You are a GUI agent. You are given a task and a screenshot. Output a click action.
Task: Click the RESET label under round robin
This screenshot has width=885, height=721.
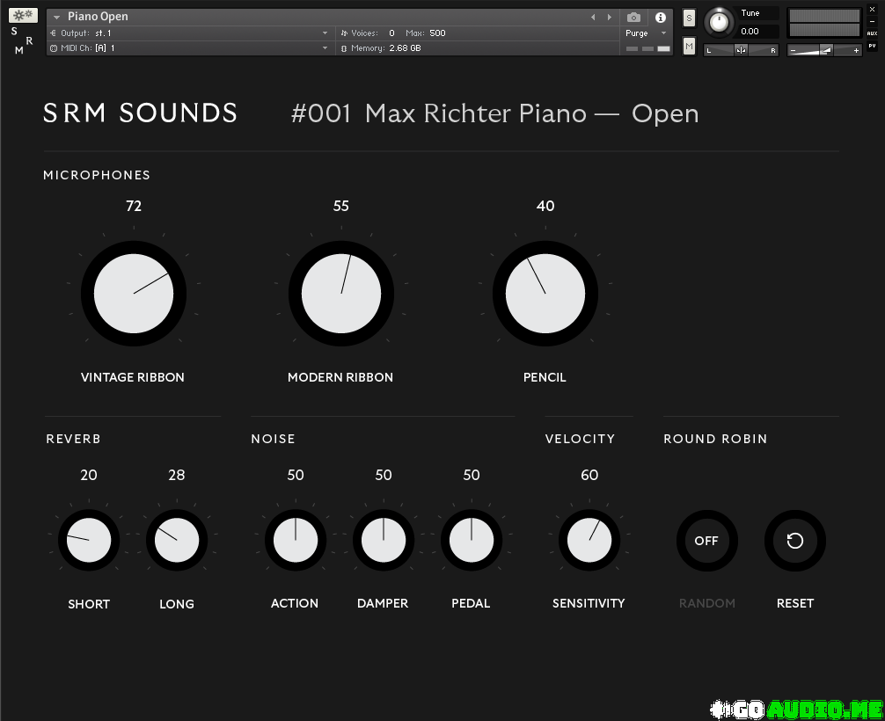tap(794, 603)
